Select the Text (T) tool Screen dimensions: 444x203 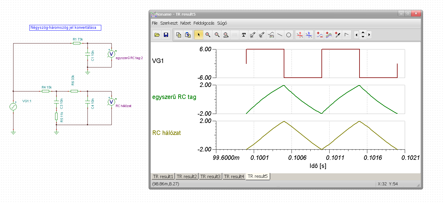pos(244,35)
